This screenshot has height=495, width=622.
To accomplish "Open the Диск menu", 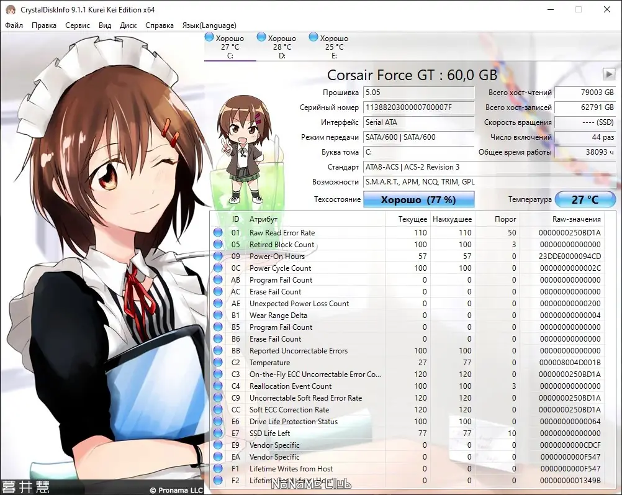I will tap(128, 25).
